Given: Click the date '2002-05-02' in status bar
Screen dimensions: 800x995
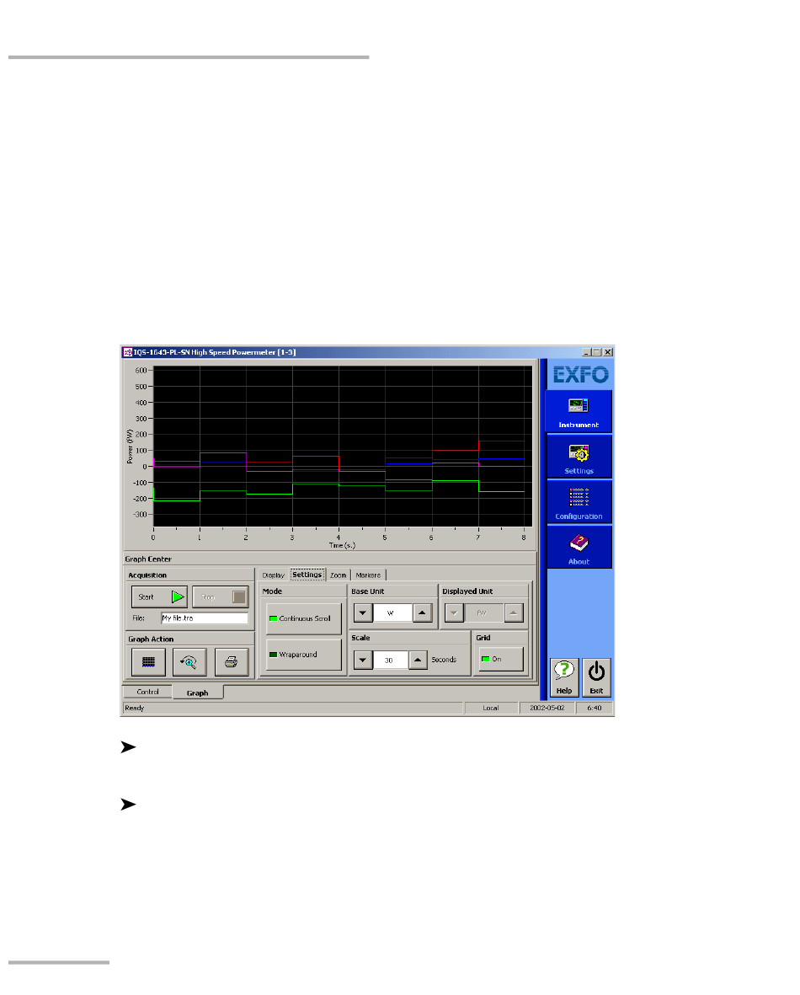Looking at the screenshot, I should pyautogui.click(x=547, y=709).
